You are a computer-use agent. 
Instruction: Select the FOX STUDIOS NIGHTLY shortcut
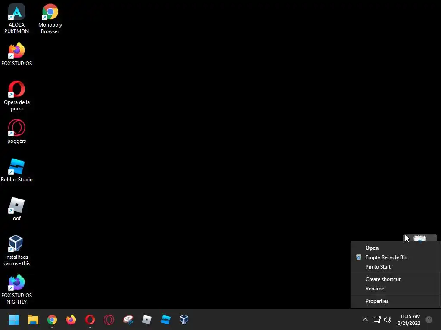click(x=17, y=289)
